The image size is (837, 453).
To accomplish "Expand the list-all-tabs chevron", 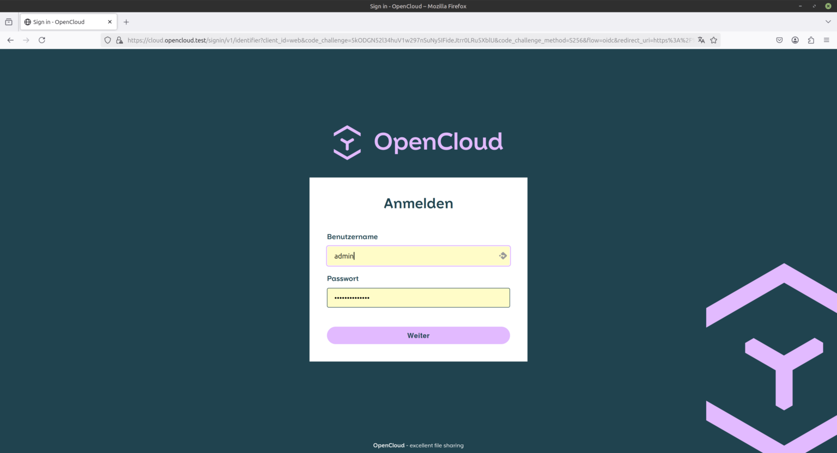I will tap(827, 21).
